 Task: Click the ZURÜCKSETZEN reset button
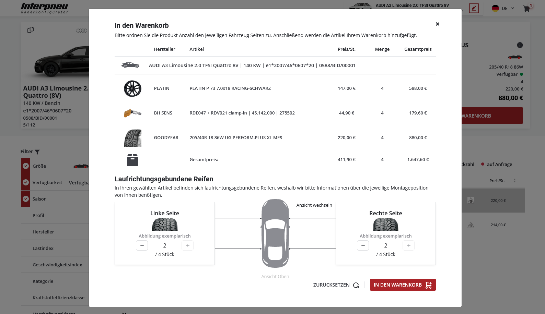click(x=336, y=285)
